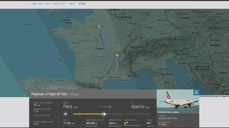The image size is (229, 128).
Task: Click the 36050 ft barometric altitude value
Action: [x=92, y=123]
